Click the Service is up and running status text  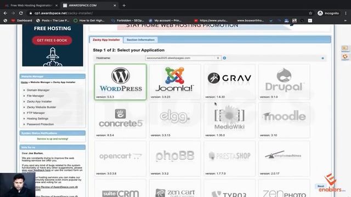53,139
